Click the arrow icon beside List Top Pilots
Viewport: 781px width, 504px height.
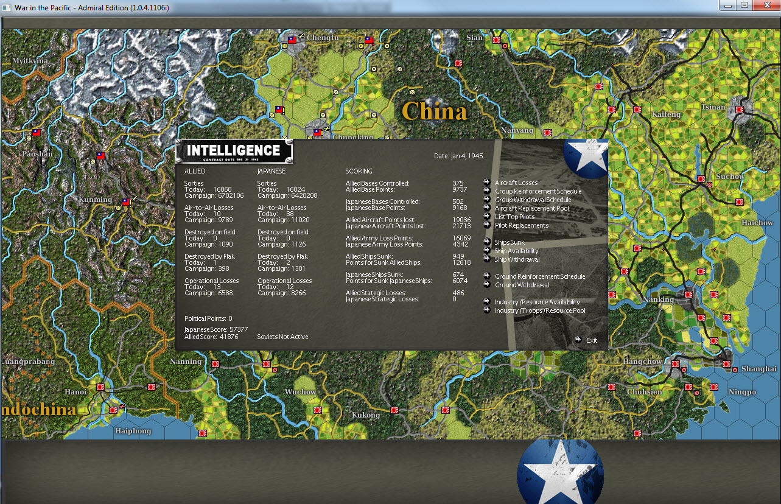pos(487,216)
